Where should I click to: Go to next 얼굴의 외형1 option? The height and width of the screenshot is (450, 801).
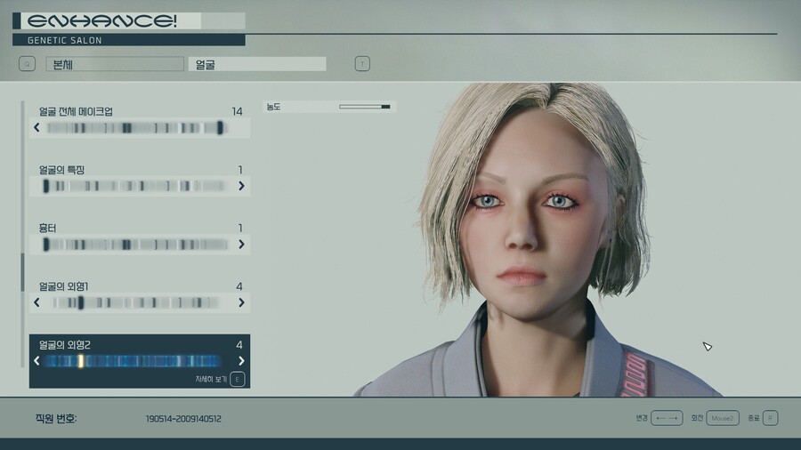coord(241,302)
